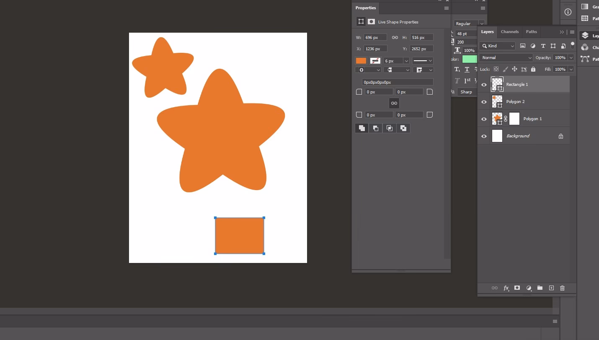Filter layers by type layers icon
This screenshot has width=599, height=340.
coord(543,46)
